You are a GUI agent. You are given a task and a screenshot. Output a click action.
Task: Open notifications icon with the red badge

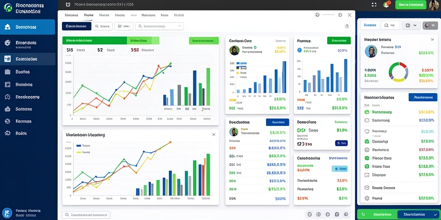pos(387,4)
